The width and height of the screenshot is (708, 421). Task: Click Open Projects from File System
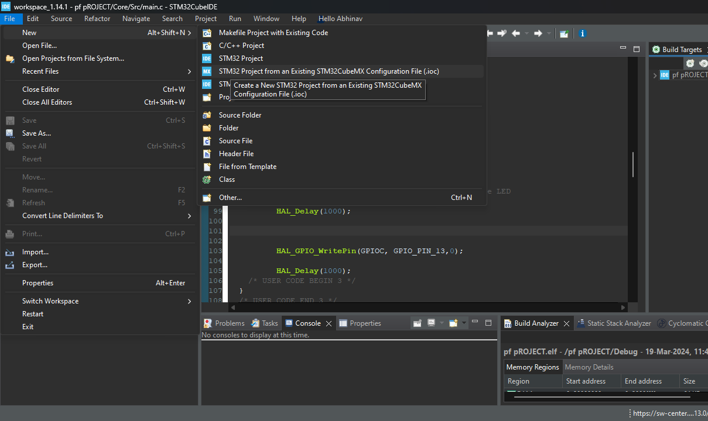pyautogui.click(x=100, y=58)
